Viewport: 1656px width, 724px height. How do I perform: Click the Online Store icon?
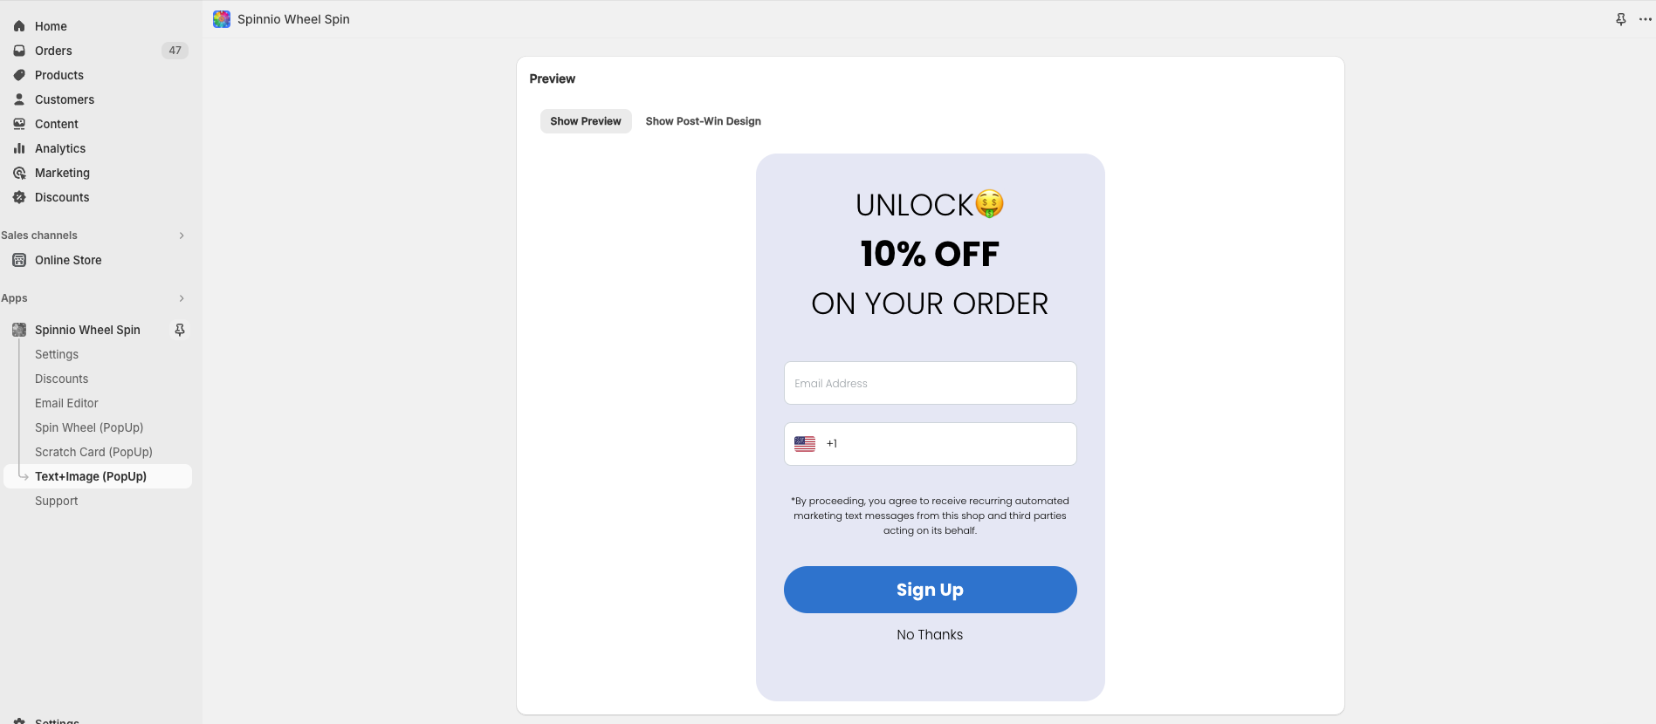tap(19, 260)
